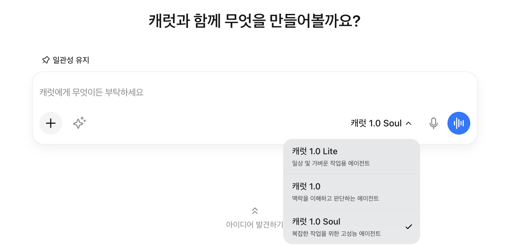Click the microphone icon for voice input
The height and width of the screenshot is (247, 508).
tap(433, 123)
